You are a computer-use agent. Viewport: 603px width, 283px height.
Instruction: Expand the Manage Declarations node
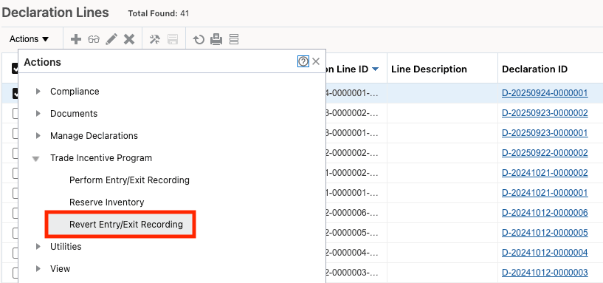(x=38, y=136)
